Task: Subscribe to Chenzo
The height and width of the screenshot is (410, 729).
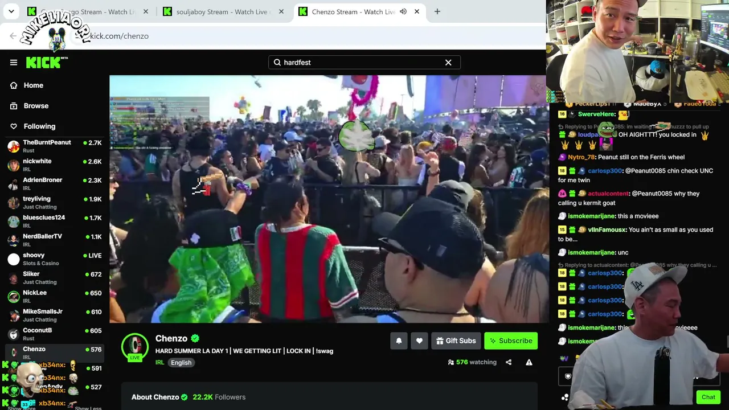Action: 511,341
